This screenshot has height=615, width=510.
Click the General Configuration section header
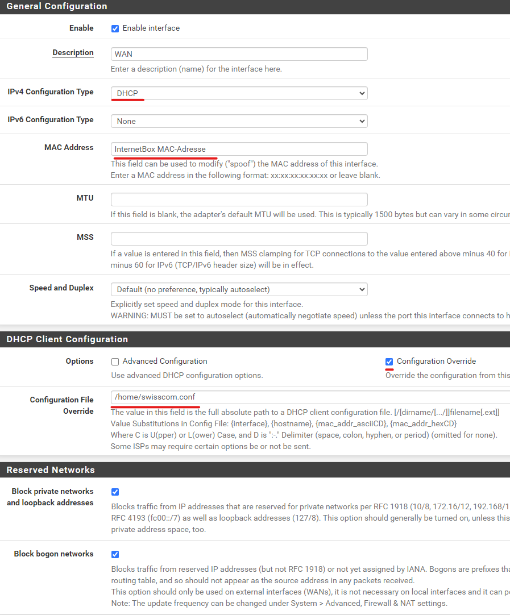pos(57,6)
